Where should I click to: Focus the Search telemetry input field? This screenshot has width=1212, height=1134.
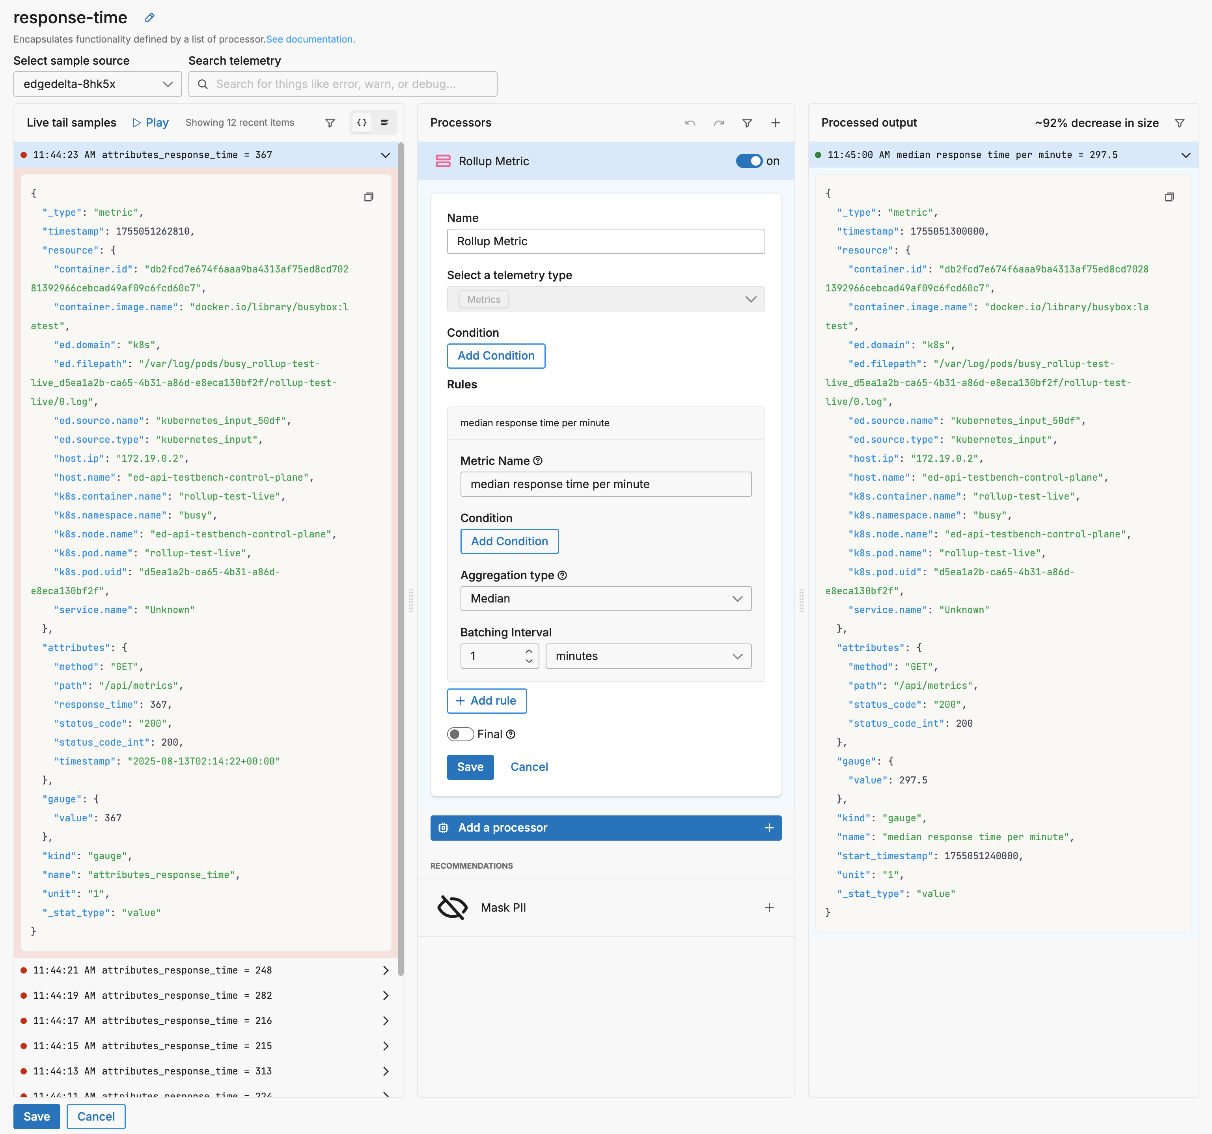click(x=343, y=84)
